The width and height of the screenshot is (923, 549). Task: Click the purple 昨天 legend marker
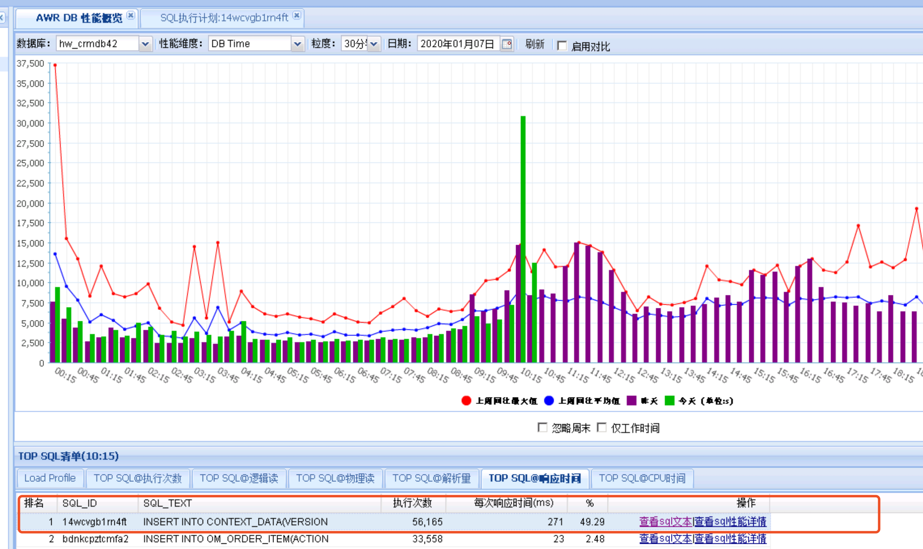click(x=632, y=401)
